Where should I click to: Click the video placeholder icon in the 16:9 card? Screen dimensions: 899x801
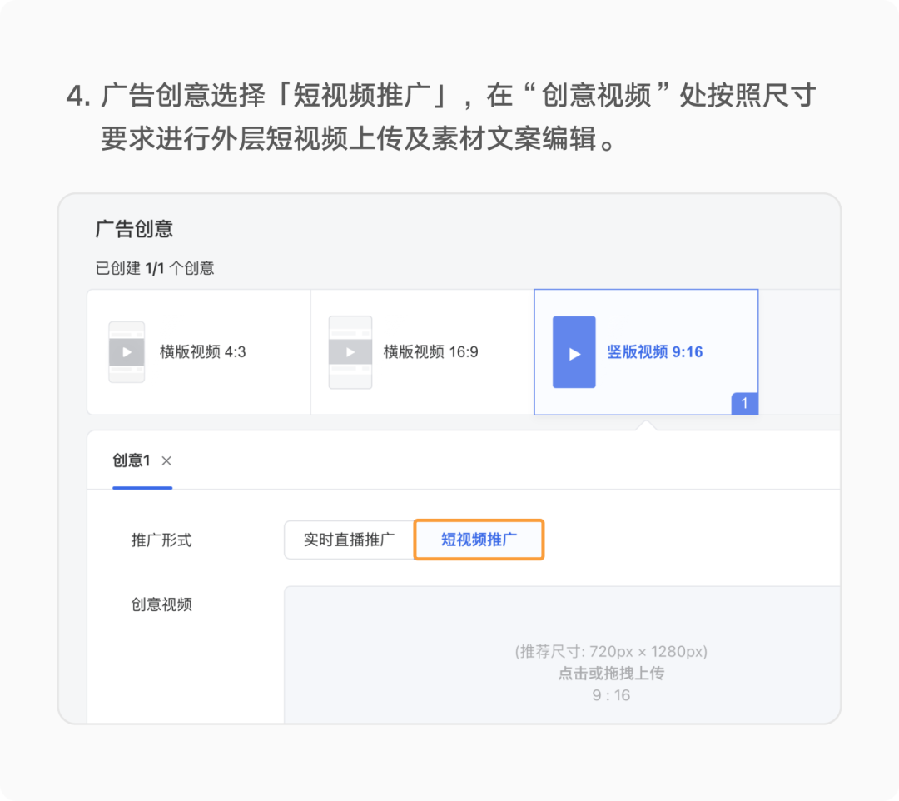350,352
